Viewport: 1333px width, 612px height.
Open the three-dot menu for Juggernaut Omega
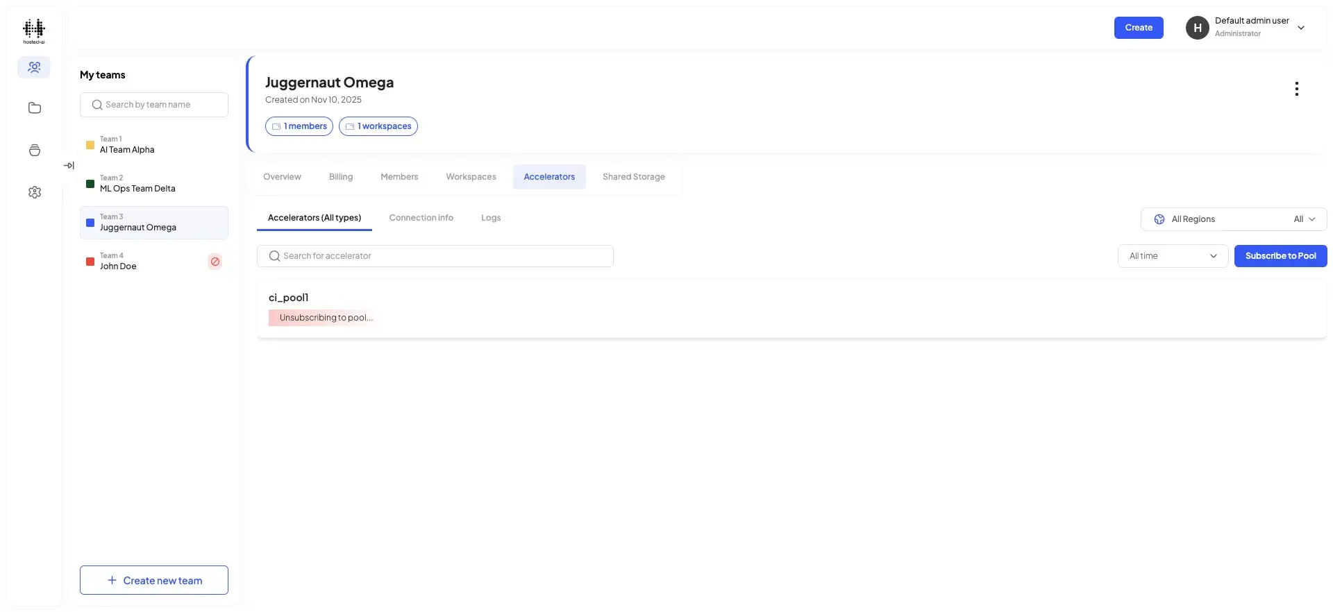tap(1296, 89)
